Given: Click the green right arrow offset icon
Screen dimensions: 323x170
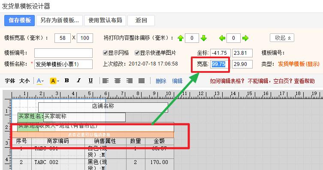Looking at the screenshot, I should click(245, 38).
